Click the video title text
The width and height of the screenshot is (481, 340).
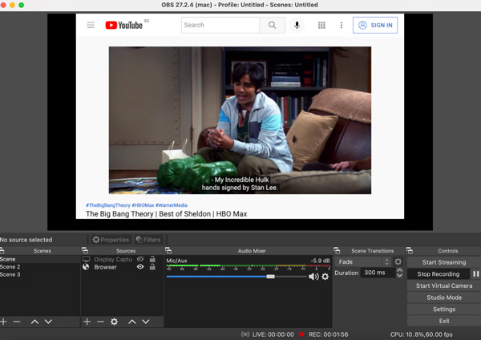pos(166,214)
